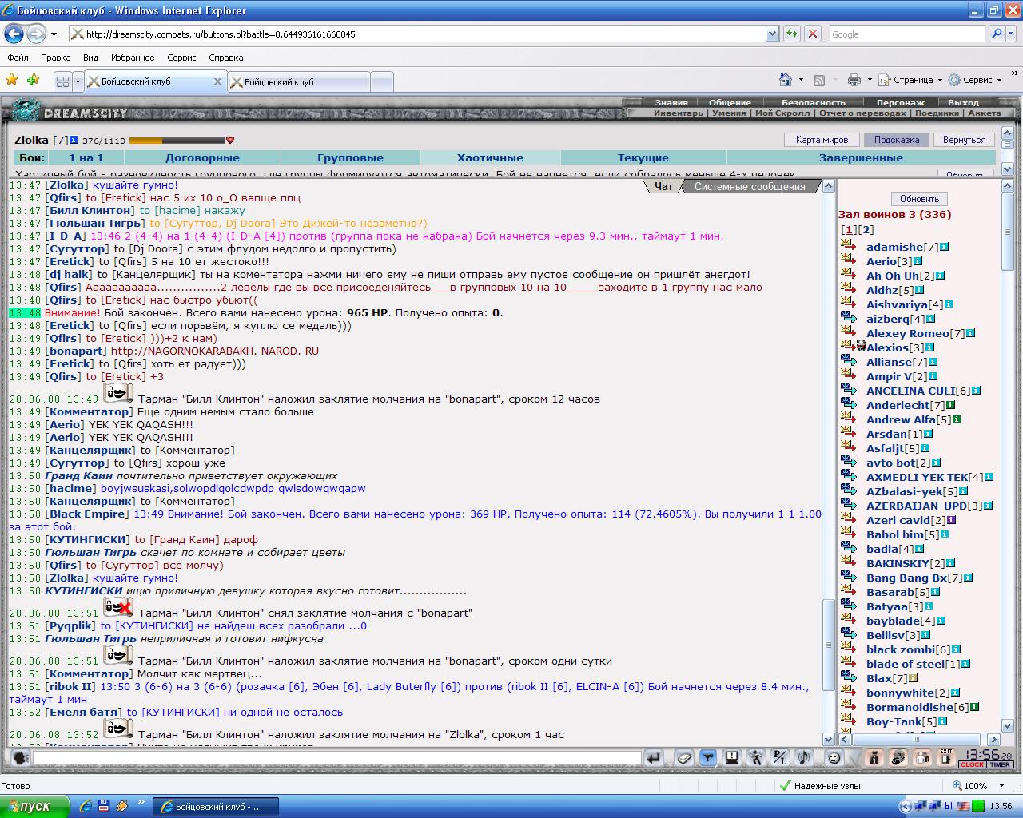Image resolution: width=1023 pixels, height=818 pixels.
Task: Open the print options dropdown arrow
Action: [x=868, y=80]
